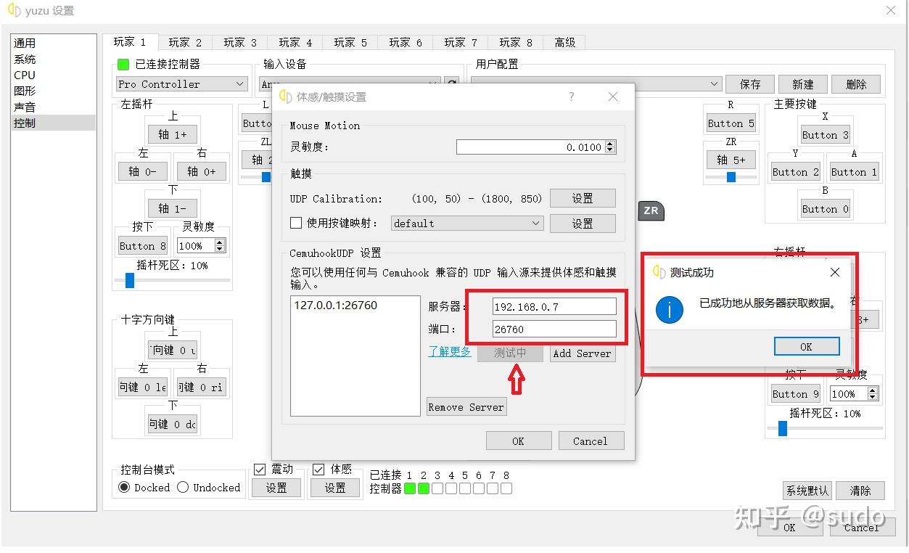Image resolution: width=909 pixels, height=553 pixels.
Task: Open the 了解更多 link
Action: tap(450, 353)
